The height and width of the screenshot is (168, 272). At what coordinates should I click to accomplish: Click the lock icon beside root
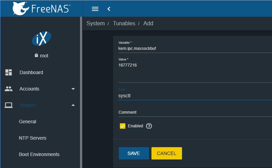36,55
